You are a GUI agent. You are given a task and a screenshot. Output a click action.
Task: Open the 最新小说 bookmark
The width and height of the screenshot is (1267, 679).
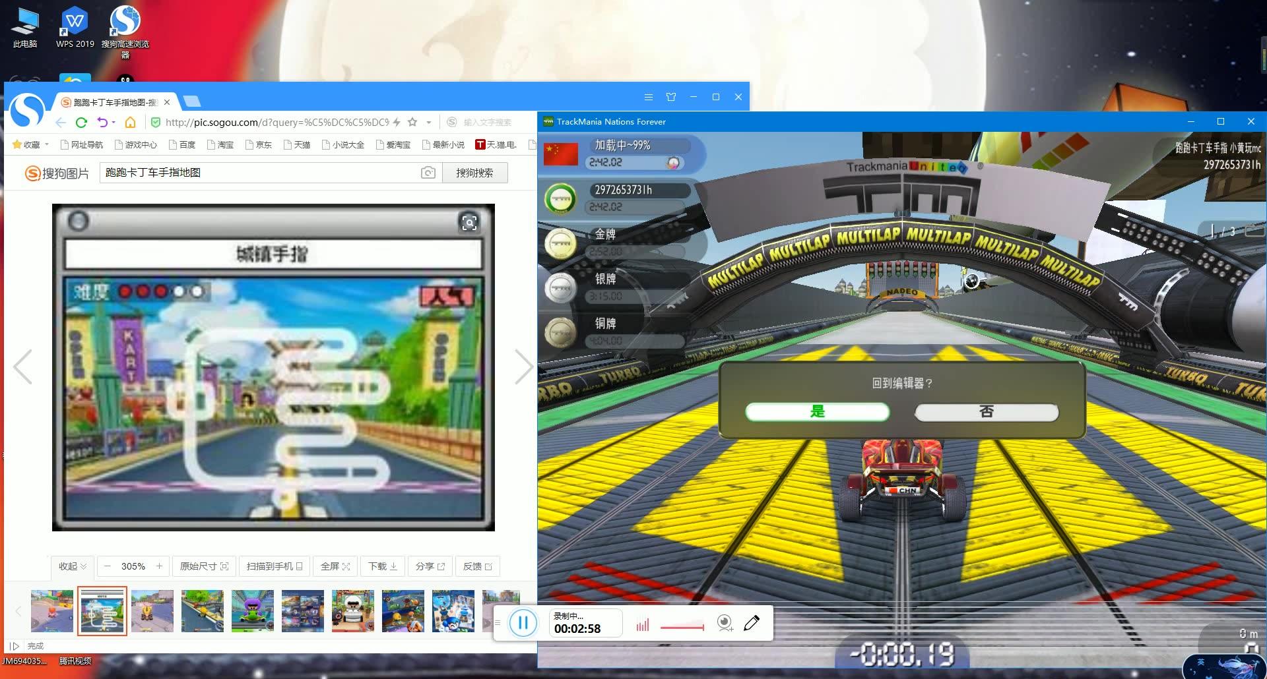coord(443,144)
